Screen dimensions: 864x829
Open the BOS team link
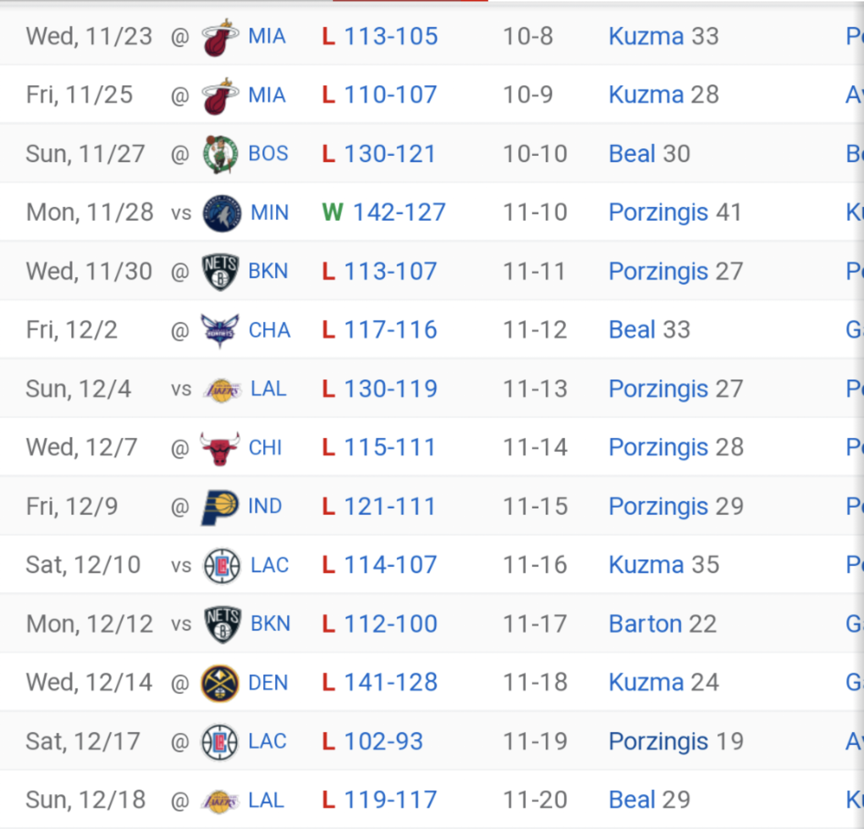(x=268, y=154)
